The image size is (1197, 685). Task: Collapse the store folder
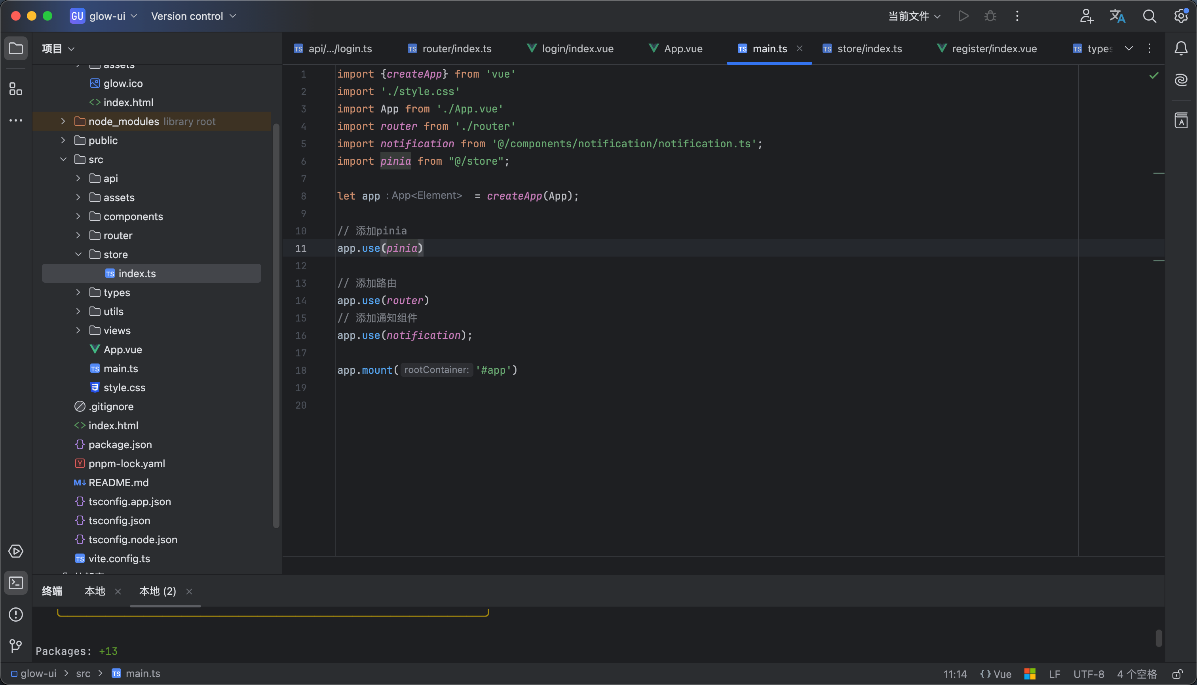tap(78, 255)
